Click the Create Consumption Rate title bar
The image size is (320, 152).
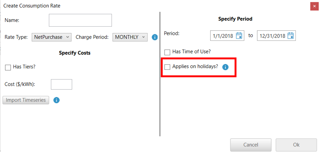[x=126, y=6]
